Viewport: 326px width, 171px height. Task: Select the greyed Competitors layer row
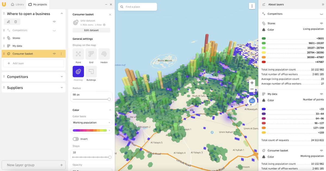coord(34,30)
